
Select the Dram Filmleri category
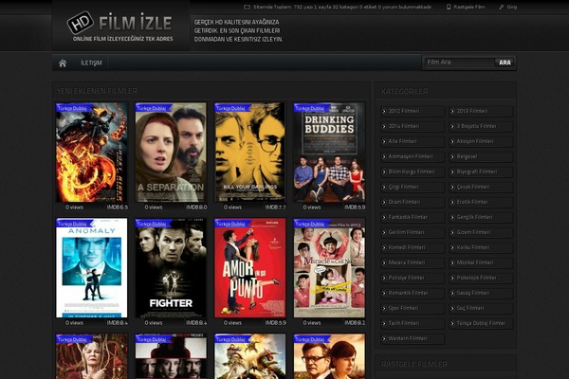[x=413, y=202]
